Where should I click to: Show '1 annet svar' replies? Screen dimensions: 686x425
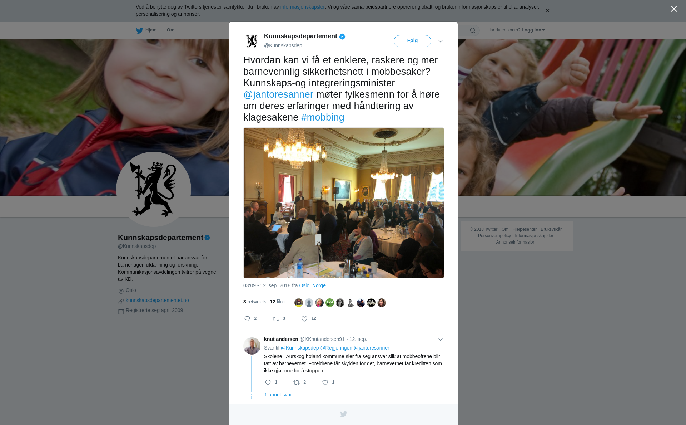[x=278, y=395]
